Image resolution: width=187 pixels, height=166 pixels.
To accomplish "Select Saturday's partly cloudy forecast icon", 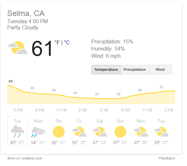I will (x=100, y=132).
